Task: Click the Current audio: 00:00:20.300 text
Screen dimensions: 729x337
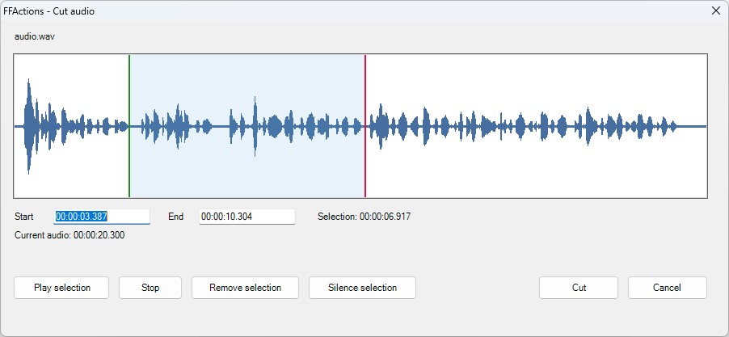Action: pyautogui.click(x=70, y=235)
